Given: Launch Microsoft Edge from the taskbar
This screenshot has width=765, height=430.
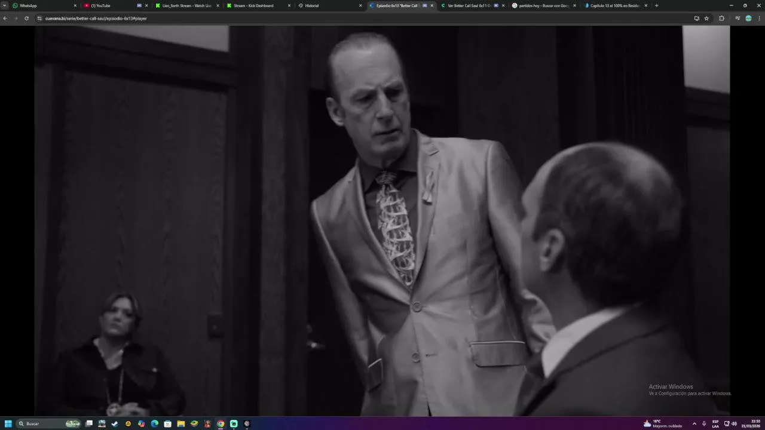Looking at the screenshot, I should 154,423.
